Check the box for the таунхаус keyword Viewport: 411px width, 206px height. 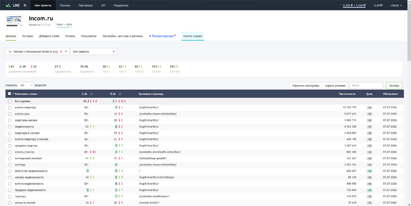point(10,196)
